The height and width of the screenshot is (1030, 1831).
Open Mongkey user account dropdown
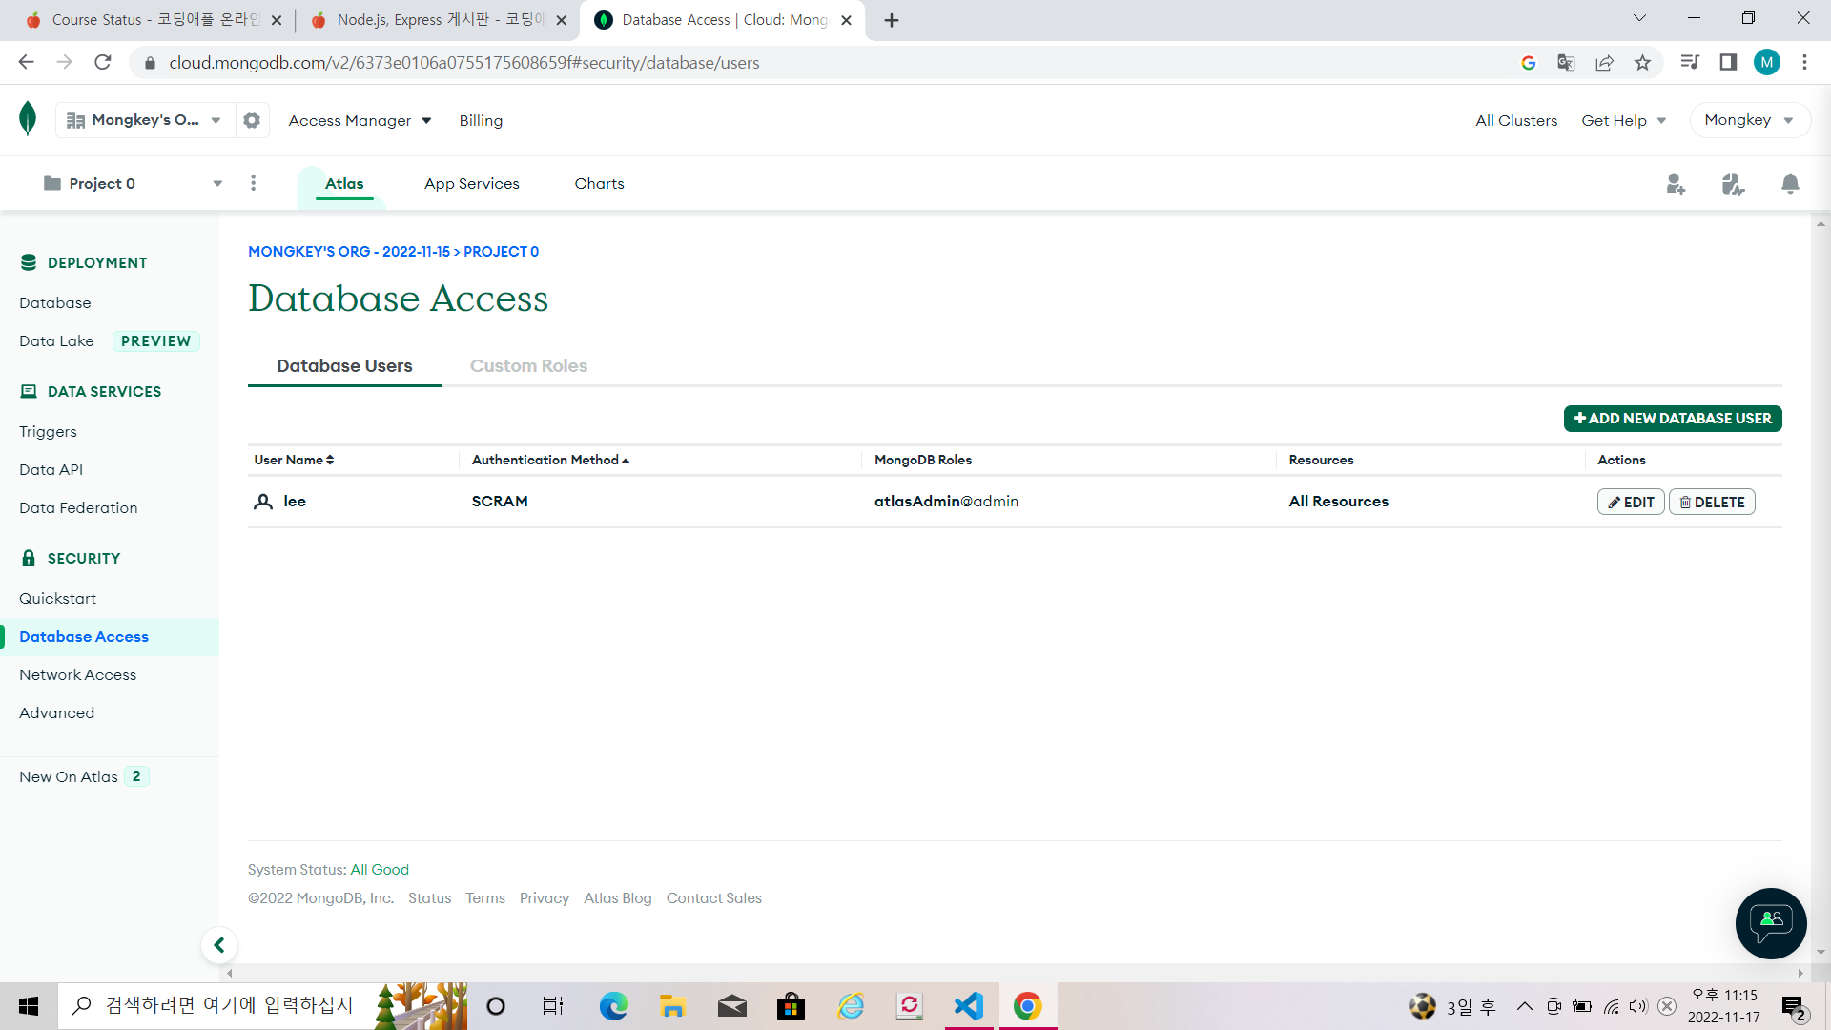[1749, 120]
